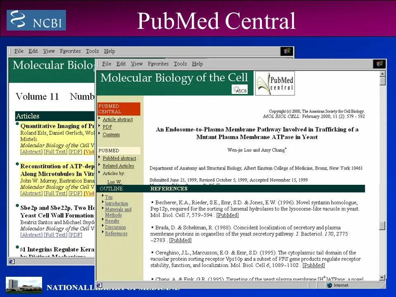Click the page icon in the front window status bar

click(99, 285)
